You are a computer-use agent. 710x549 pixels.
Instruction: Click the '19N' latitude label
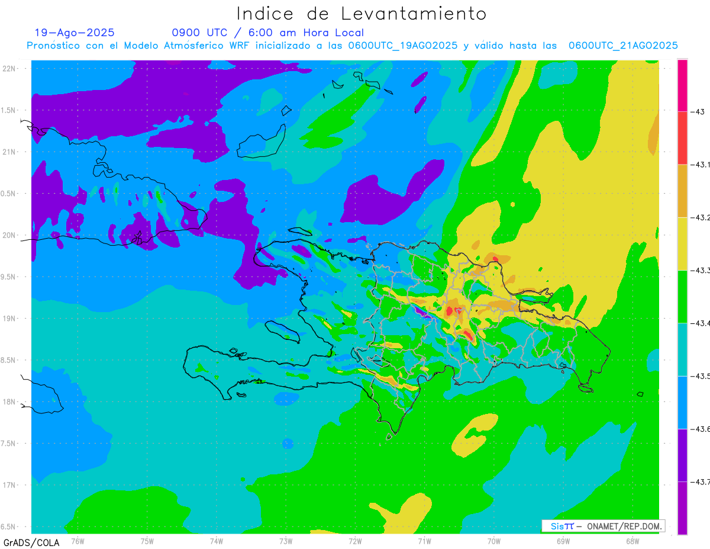10,318
